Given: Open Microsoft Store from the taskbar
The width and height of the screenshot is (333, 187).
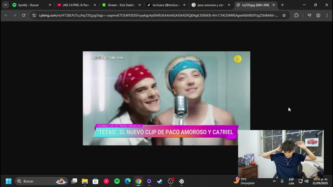Looking at the screenshot, I should point(95,181).
